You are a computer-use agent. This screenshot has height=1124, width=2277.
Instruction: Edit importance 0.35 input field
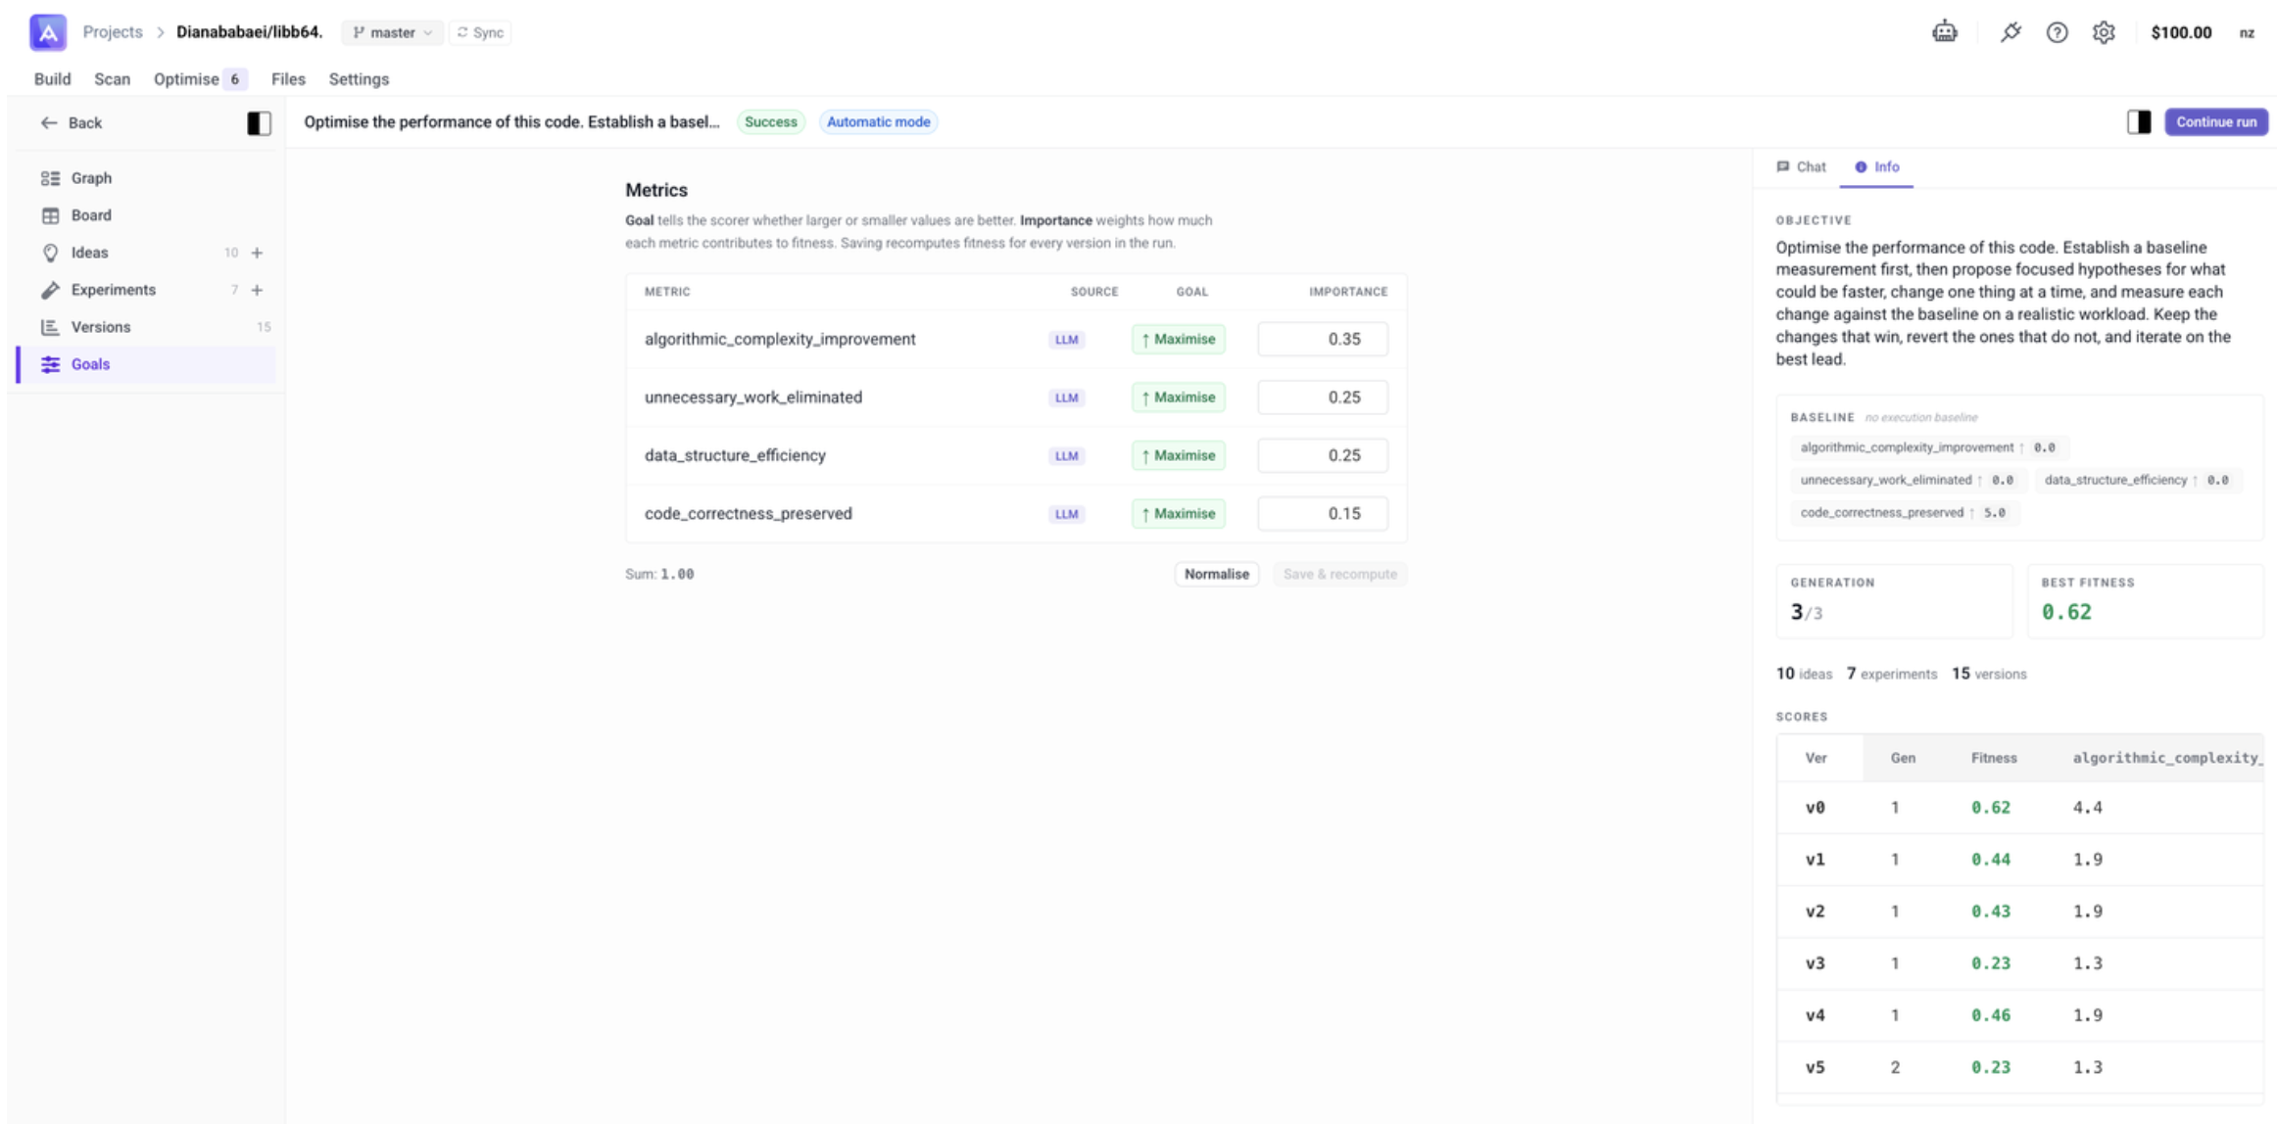pos(1323,339)
